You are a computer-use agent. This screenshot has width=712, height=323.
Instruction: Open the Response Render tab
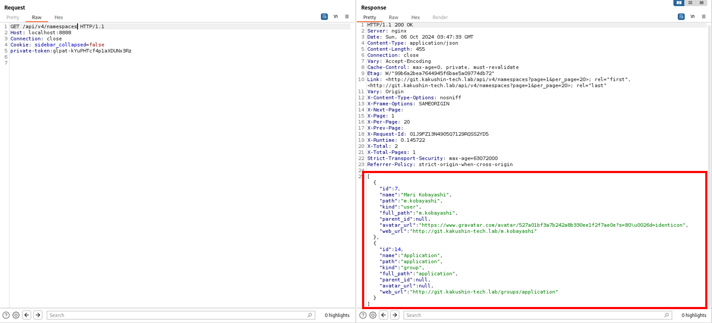(x=440, y=17)
